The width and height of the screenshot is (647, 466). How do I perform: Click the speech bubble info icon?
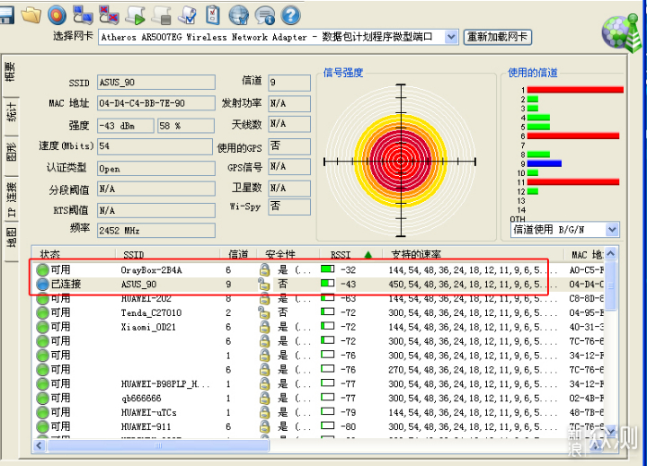(265, 15)
